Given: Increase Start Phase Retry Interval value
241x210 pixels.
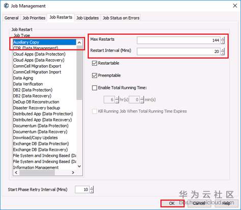Looking at the screenshot, I should pyautogui.click(x=92, y=188).
